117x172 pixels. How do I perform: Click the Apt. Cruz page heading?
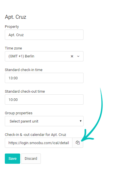15,17
